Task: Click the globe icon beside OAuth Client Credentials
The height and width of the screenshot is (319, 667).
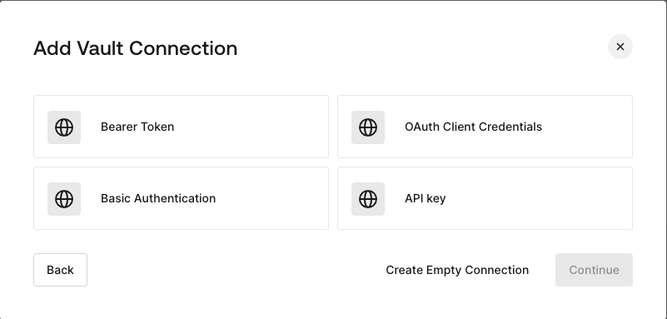Action: click(x=368, y=127)
